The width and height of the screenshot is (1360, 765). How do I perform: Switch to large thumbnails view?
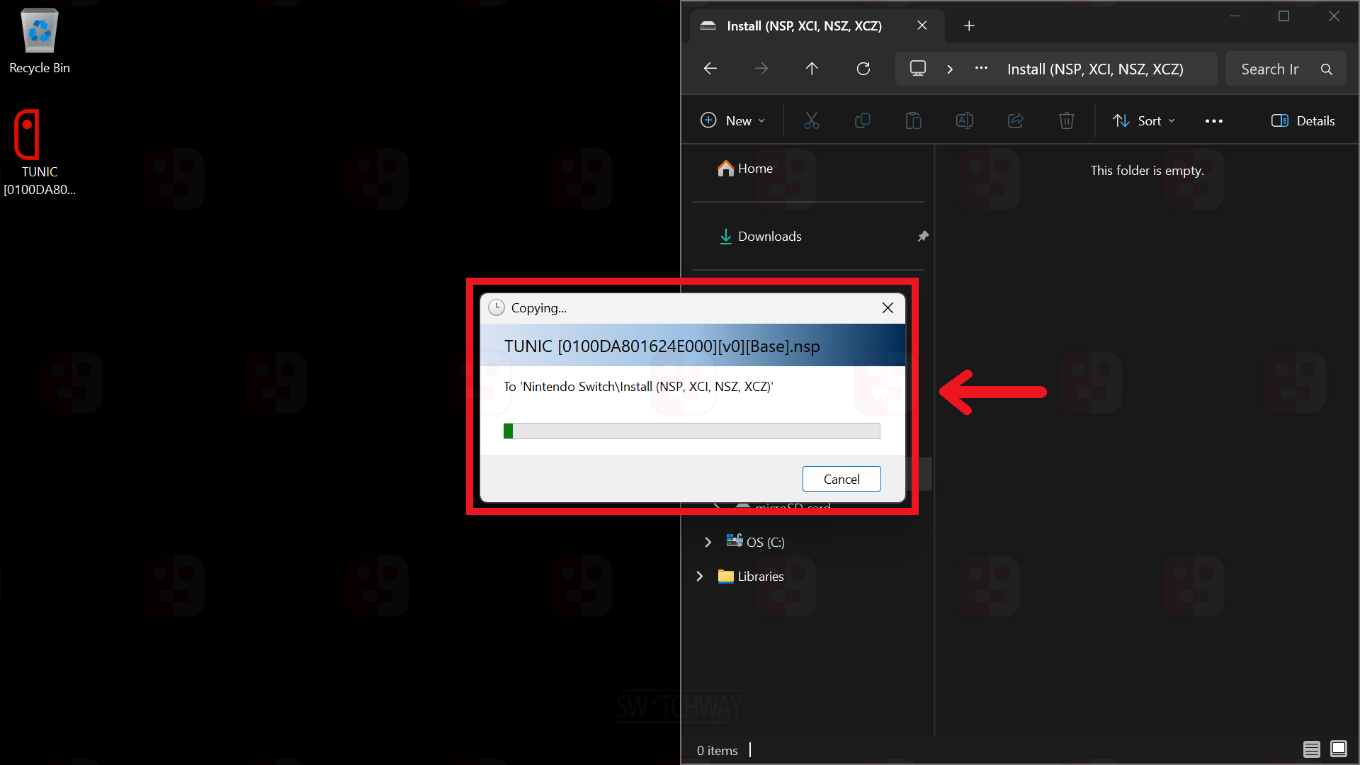(1338, 749)
